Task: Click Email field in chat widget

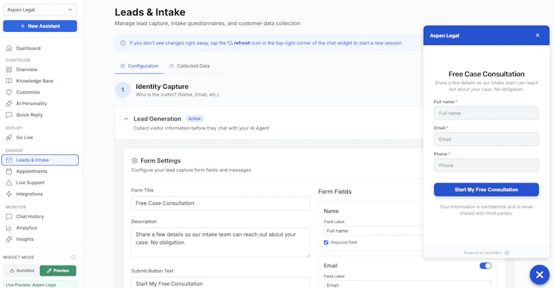Action: point(486,140)
